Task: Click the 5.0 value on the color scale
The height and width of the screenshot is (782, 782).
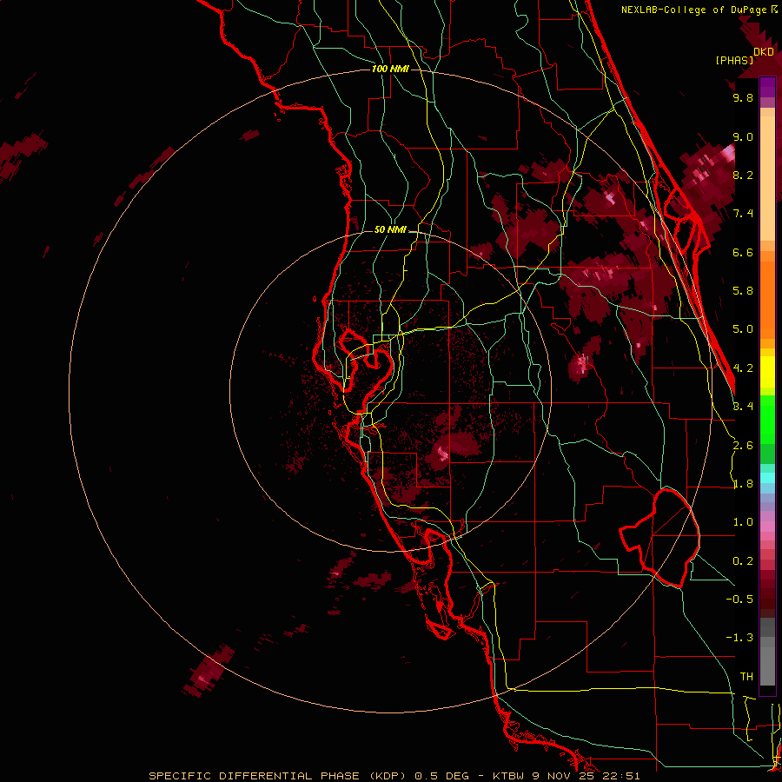Action: pos(743,329)
